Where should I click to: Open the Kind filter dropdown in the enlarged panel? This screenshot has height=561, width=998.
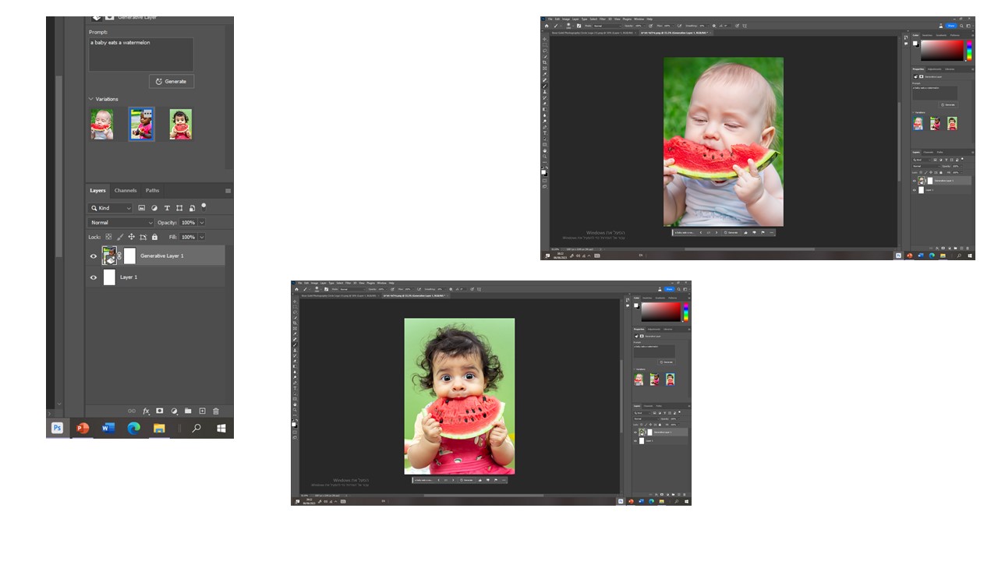(111, 208)
